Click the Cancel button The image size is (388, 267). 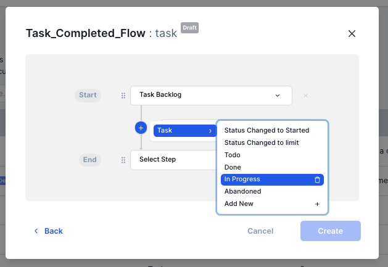260,231
